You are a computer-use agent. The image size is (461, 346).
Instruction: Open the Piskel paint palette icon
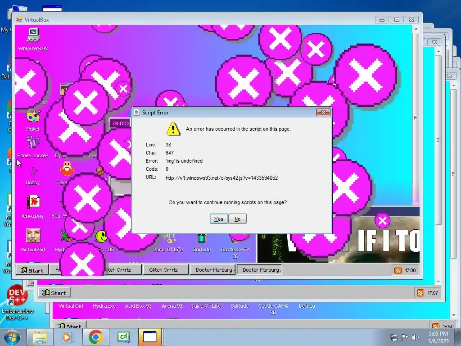pos(33,116)
